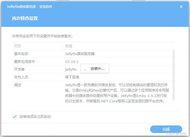This screenshot has width=190, height=137.
Task: Select the 开发者 row label
Action: point(19,69)
